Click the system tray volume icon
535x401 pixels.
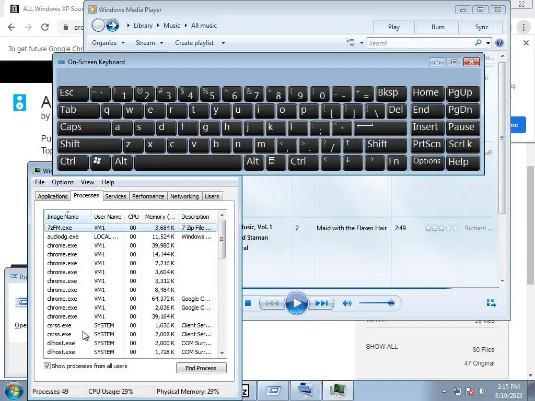coord(482,391)
